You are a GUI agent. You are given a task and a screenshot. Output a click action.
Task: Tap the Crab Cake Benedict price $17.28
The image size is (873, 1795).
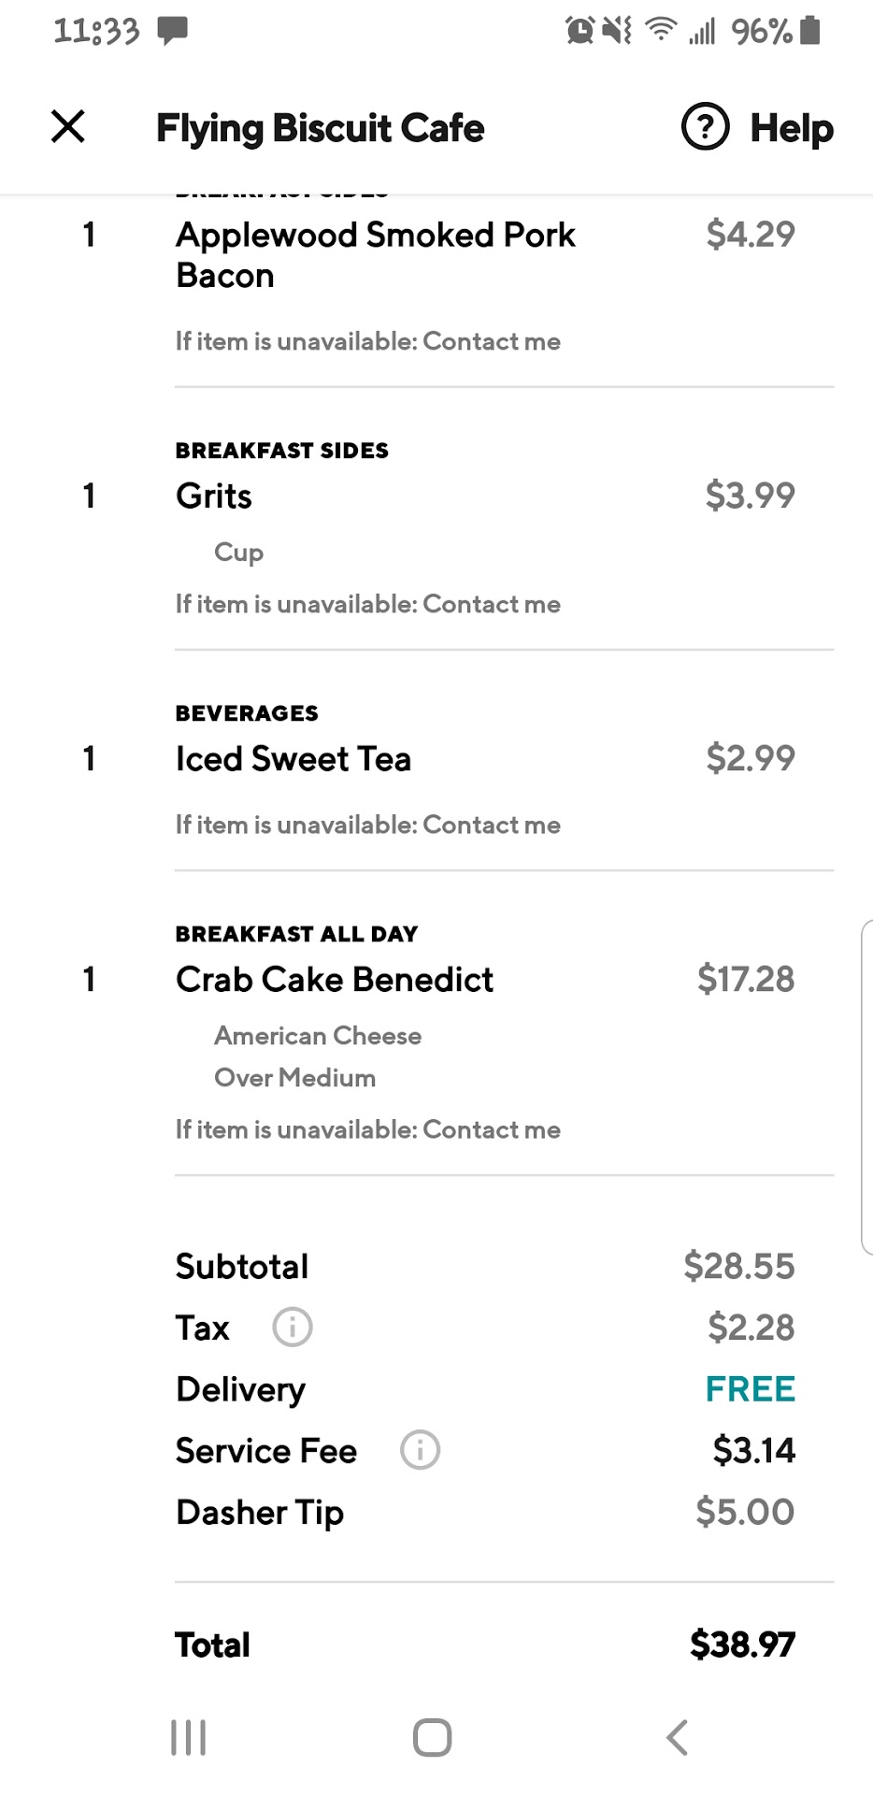point(745,980)
